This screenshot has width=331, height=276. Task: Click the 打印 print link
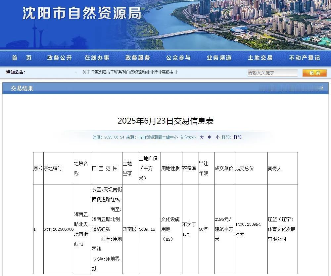[x=237, y=137]
